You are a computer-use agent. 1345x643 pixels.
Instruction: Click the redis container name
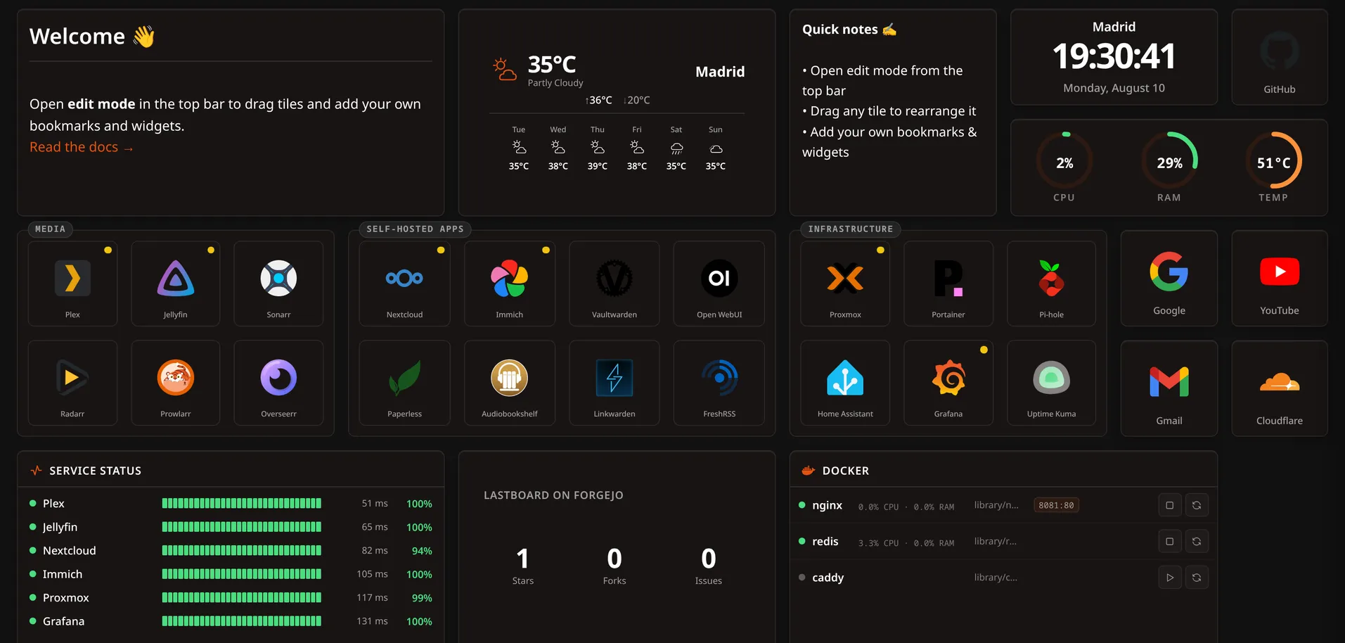pyautogui.click(x=825, y=541)
